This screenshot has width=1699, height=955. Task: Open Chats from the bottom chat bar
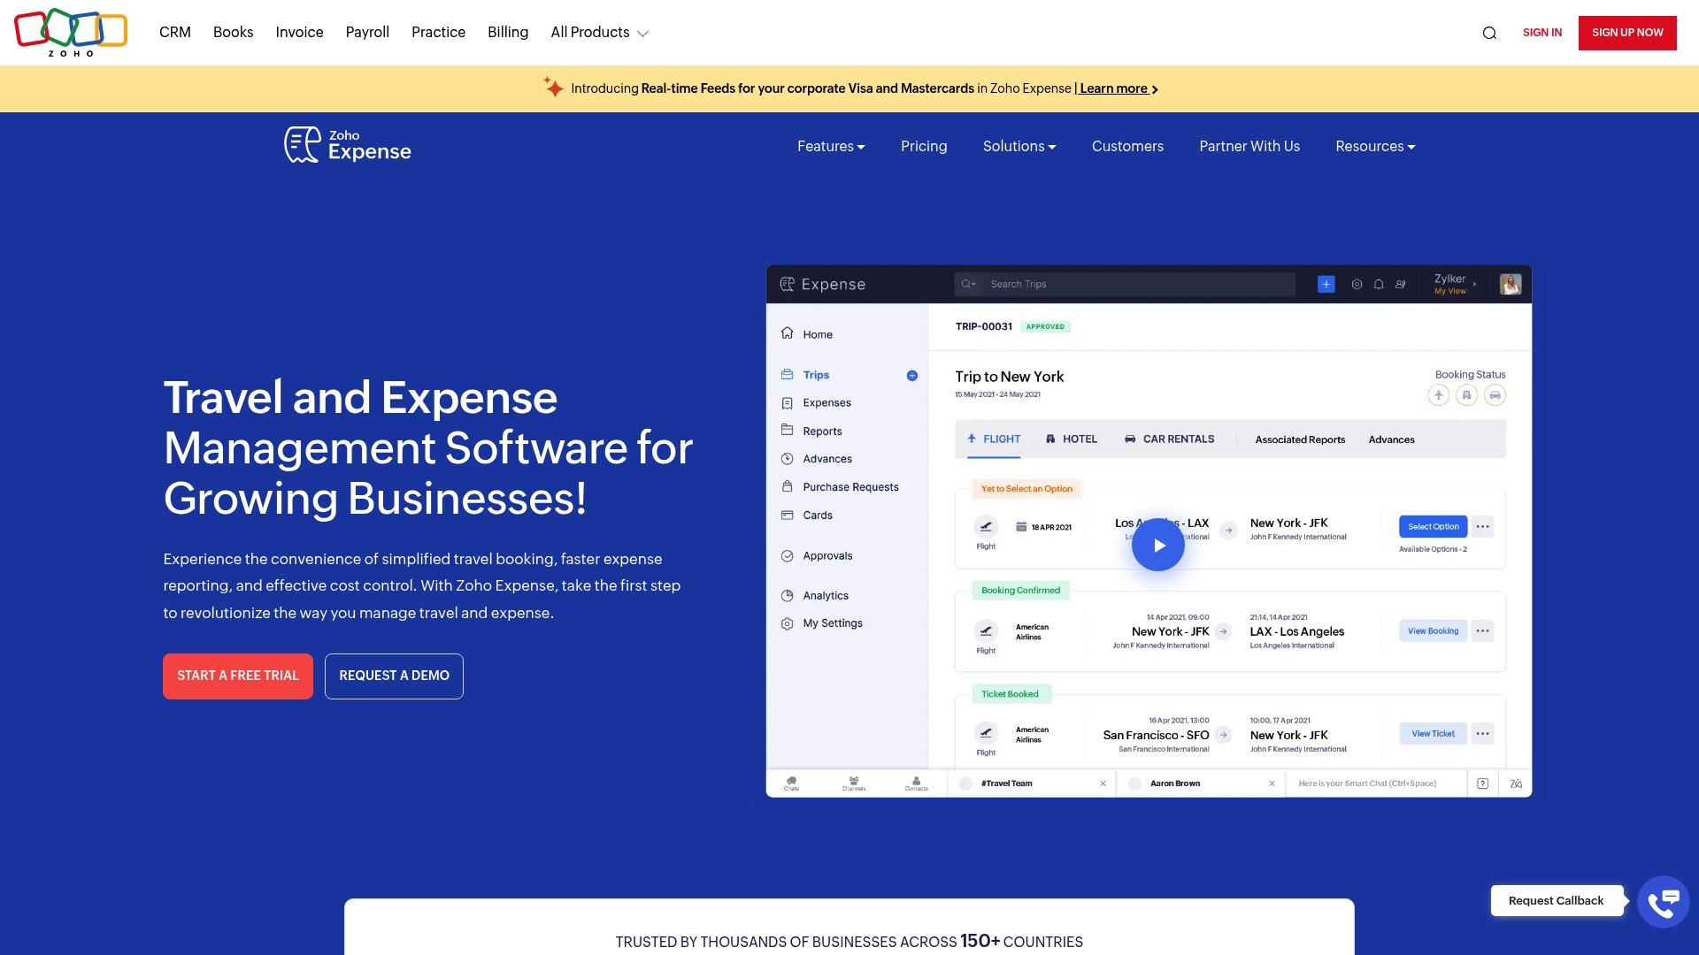[x=792, y=783]
